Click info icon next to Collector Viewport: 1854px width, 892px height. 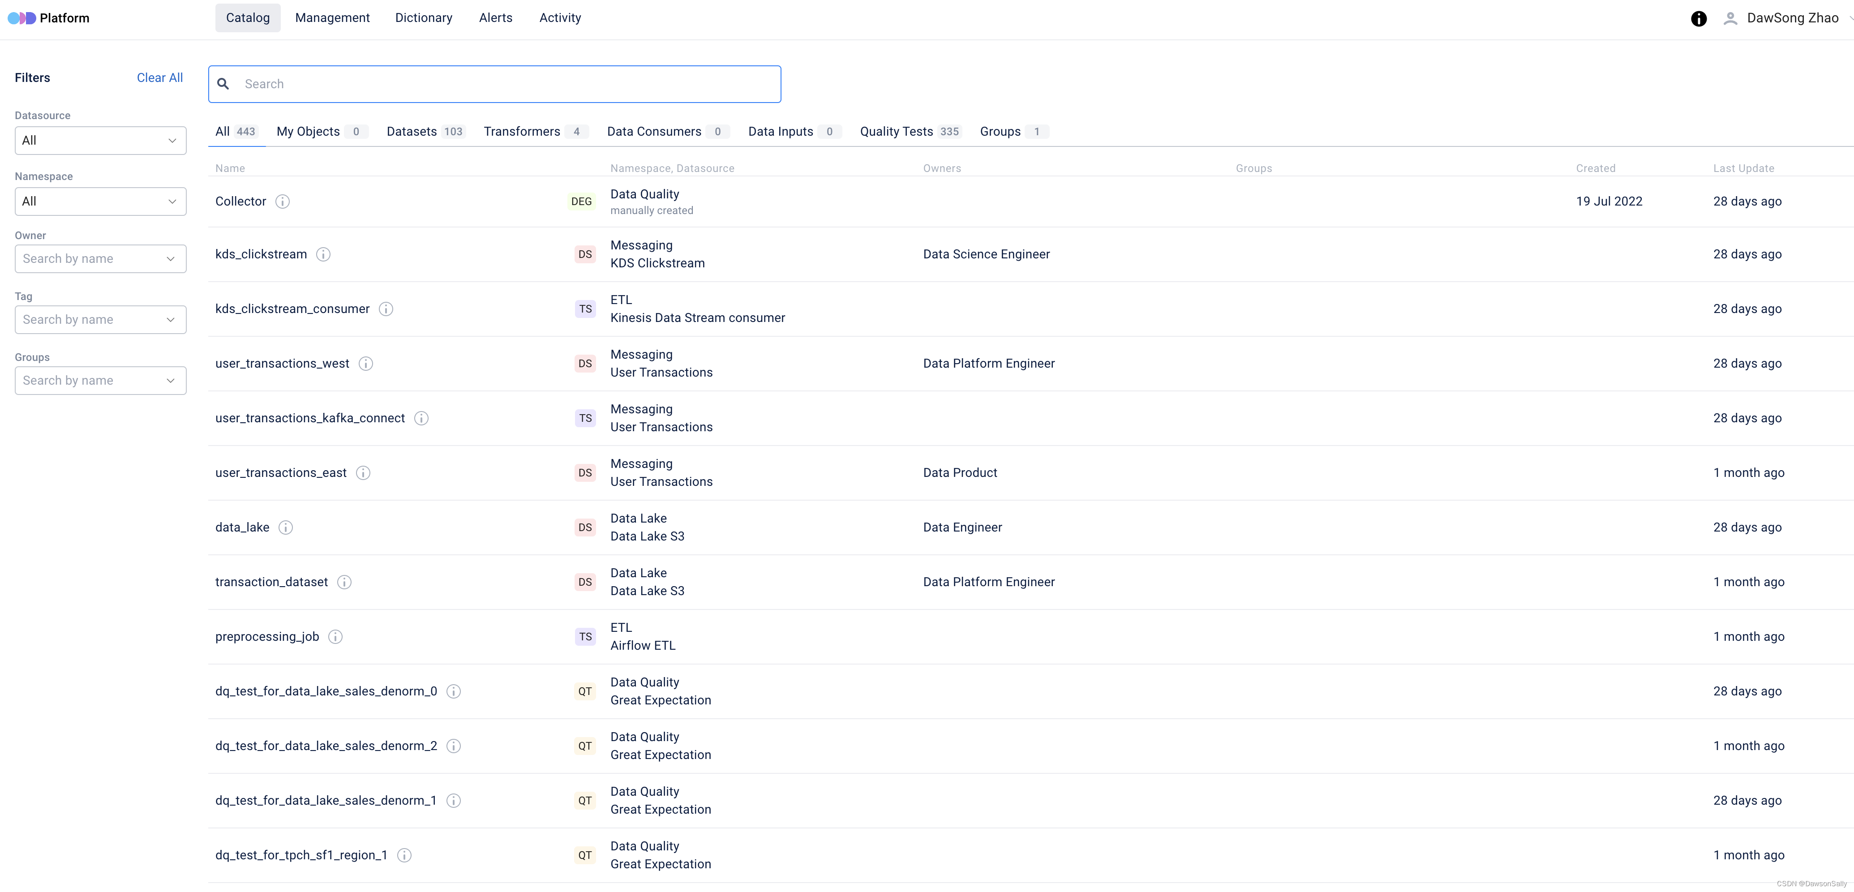(283, 202)
